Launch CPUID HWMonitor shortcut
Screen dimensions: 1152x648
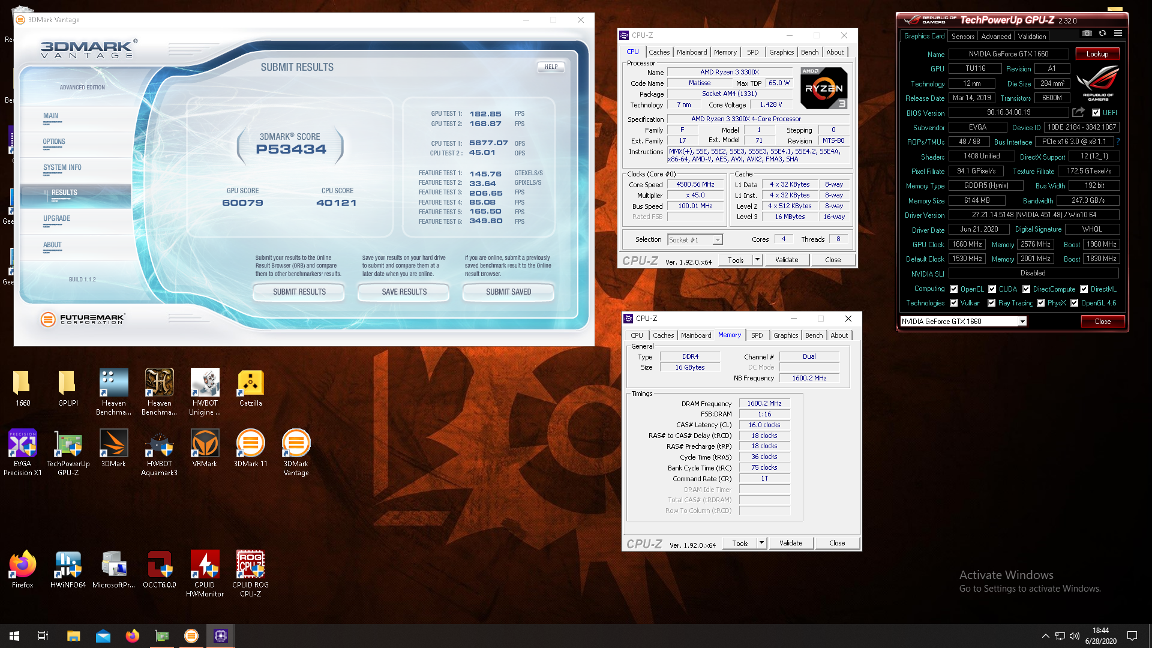click(x=205, y=574)
